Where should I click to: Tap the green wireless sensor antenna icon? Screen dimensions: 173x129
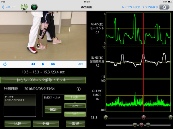pos(24,7)
